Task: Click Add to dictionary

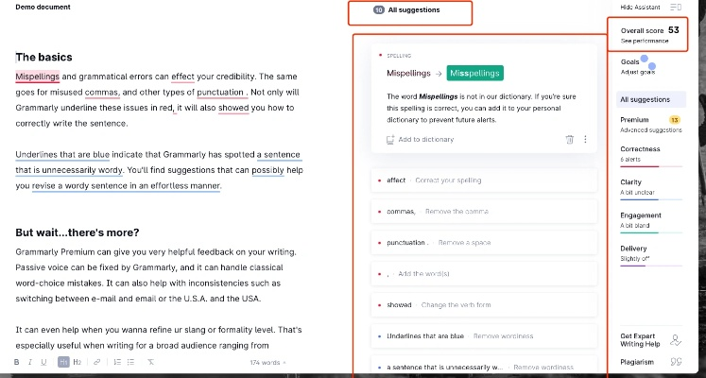Action: point(420,140)
